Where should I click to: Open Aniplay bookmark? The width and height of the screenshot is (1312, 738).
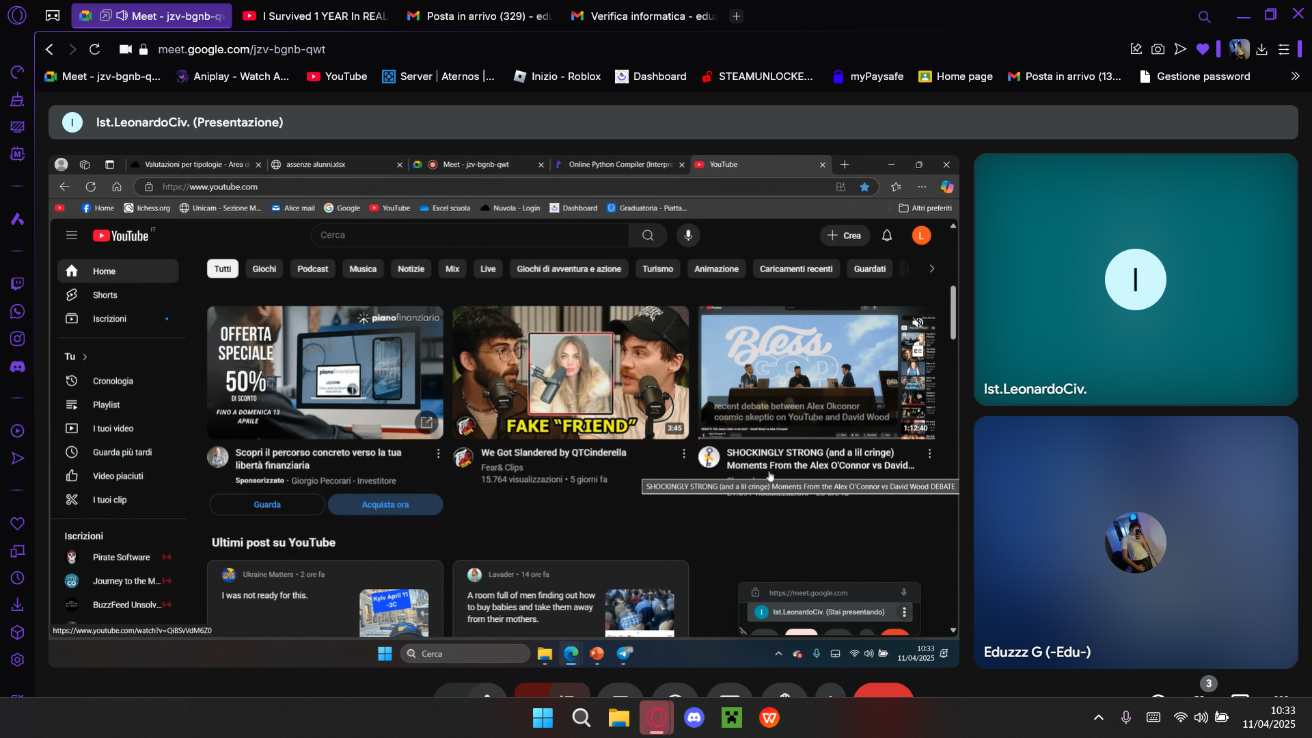point(232,77)
